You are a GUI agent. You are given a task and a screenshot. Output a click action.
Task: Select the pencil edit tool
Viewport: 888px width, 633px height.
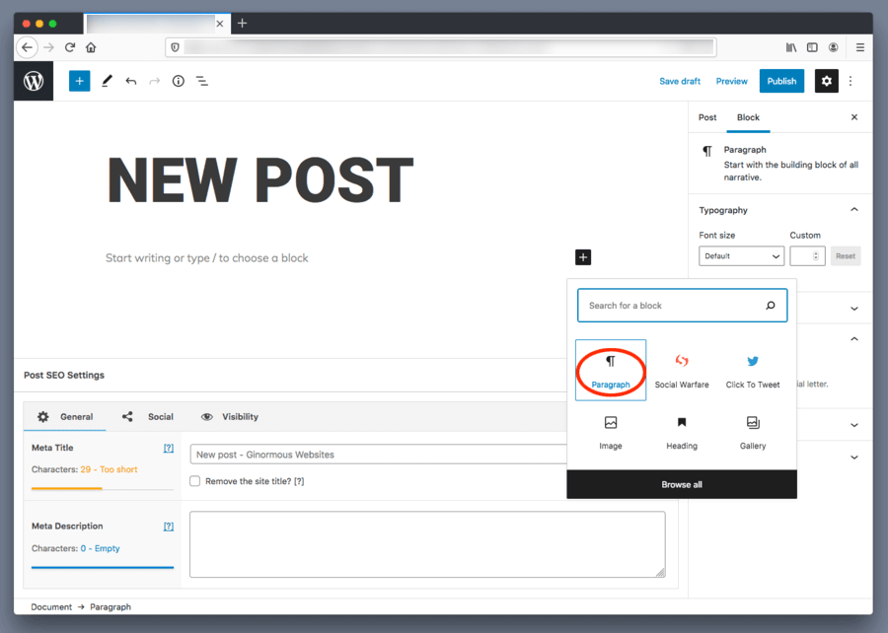pyautogui.click(x=107, y=82)
